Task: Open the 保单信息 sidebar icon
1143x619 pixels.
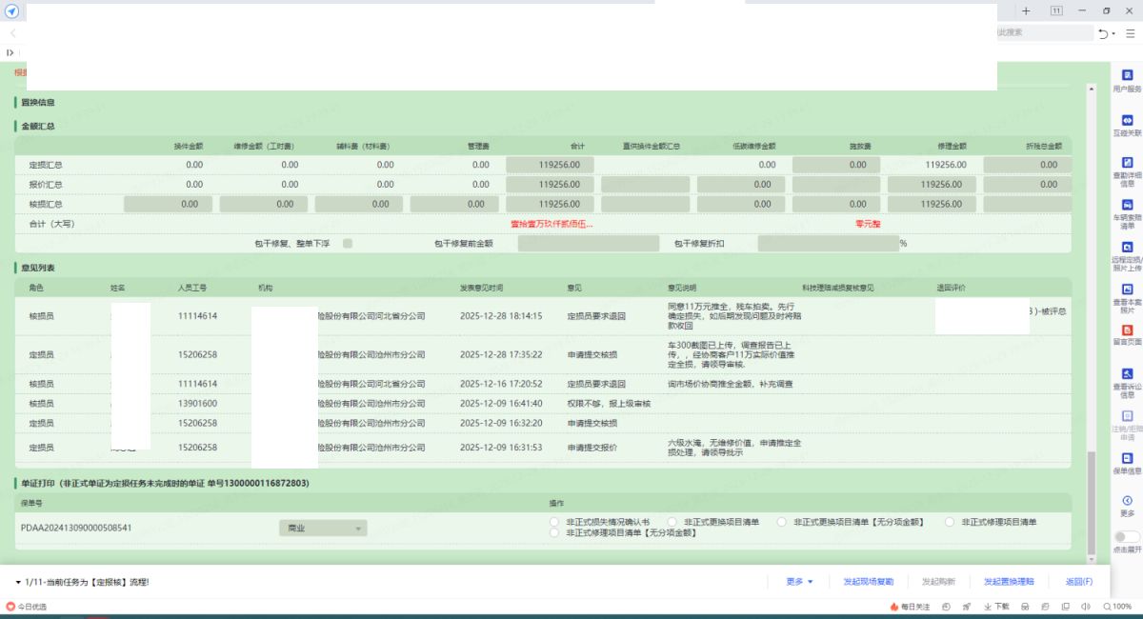Action: point(1127,458)
